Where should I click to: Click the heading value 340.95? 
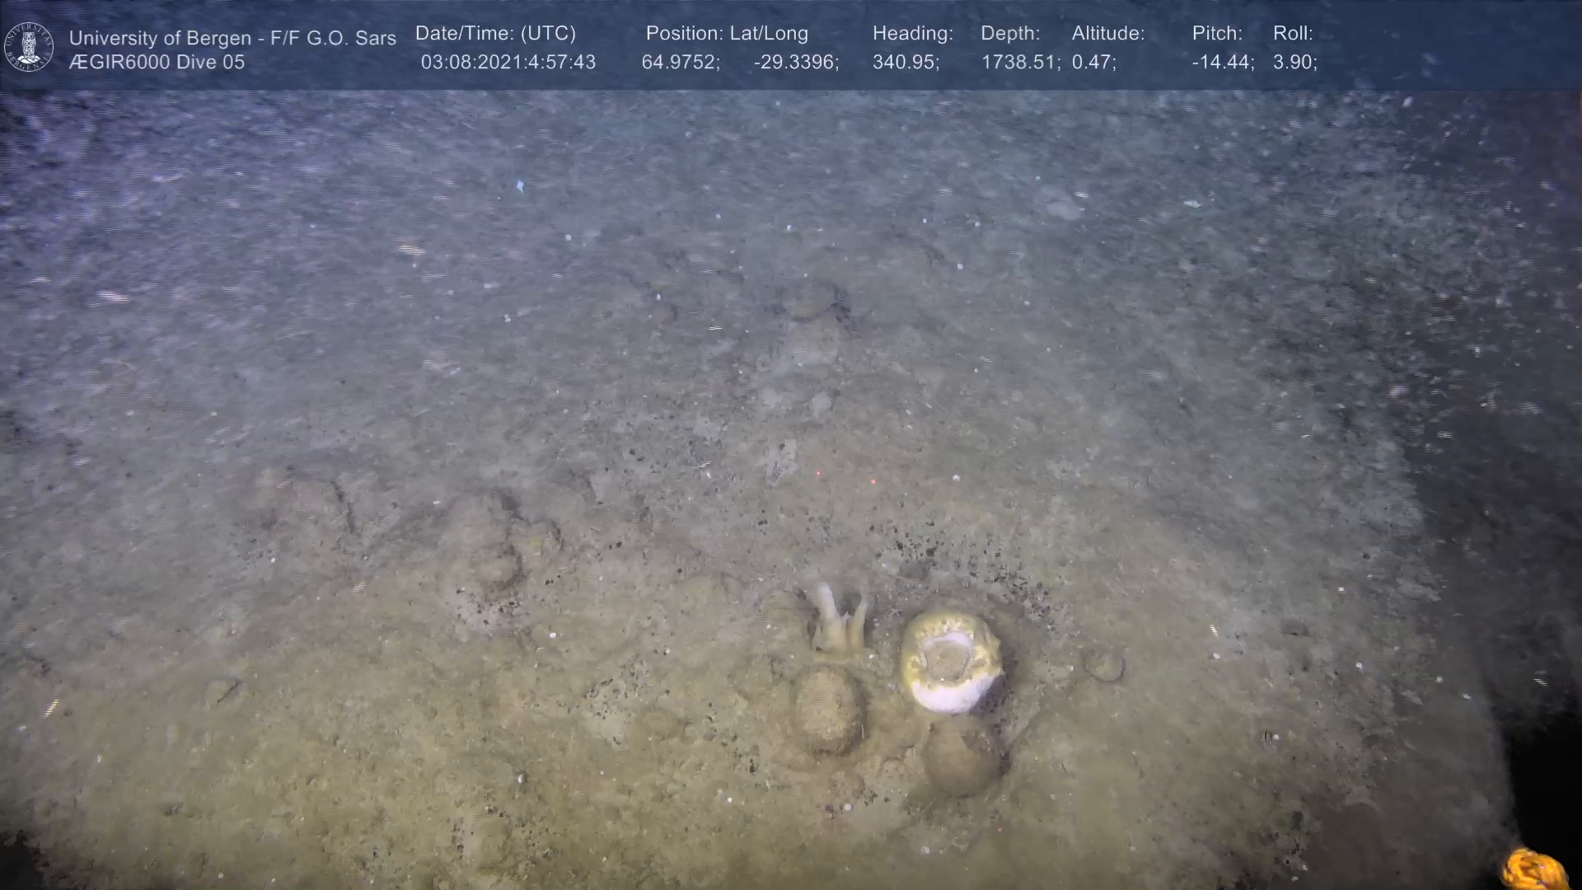tap(905, 63)
